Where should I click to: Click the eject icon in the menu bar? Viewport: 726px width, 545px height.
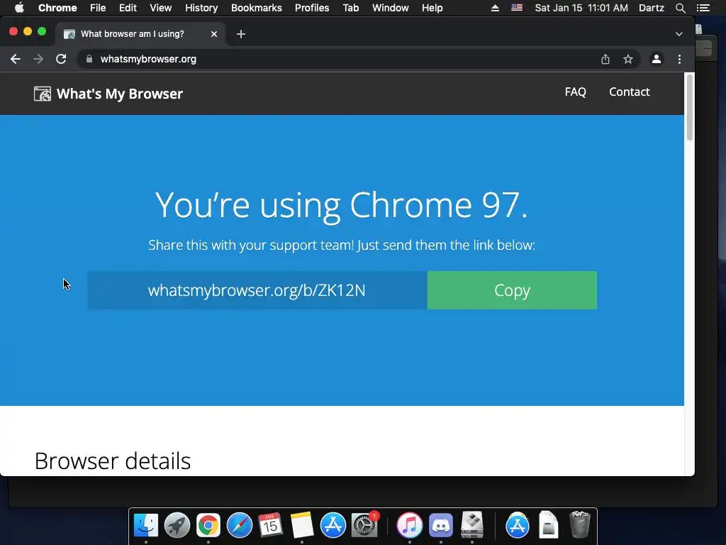495,8
